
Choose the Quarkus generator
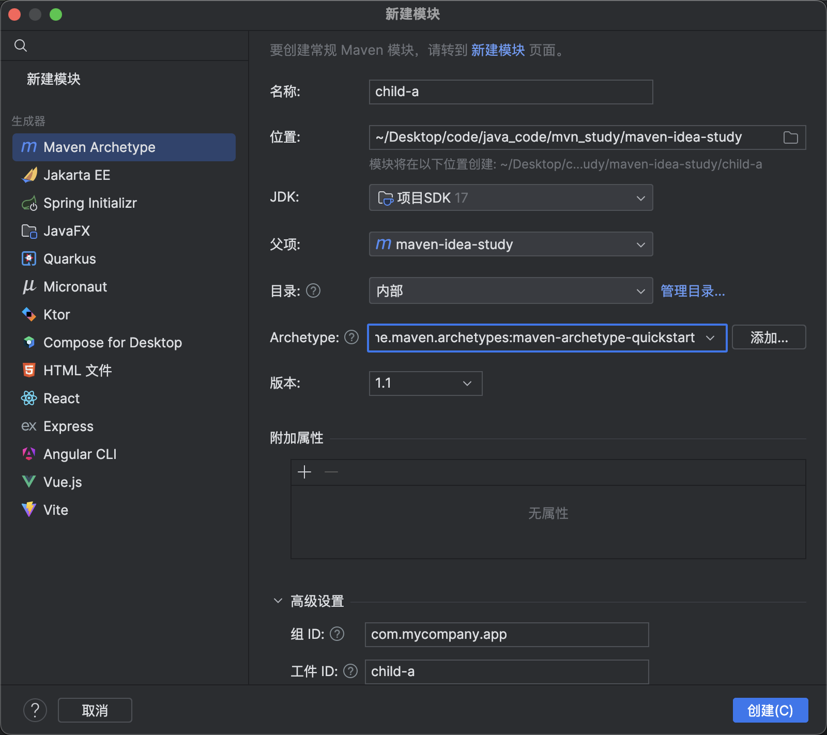70,259
